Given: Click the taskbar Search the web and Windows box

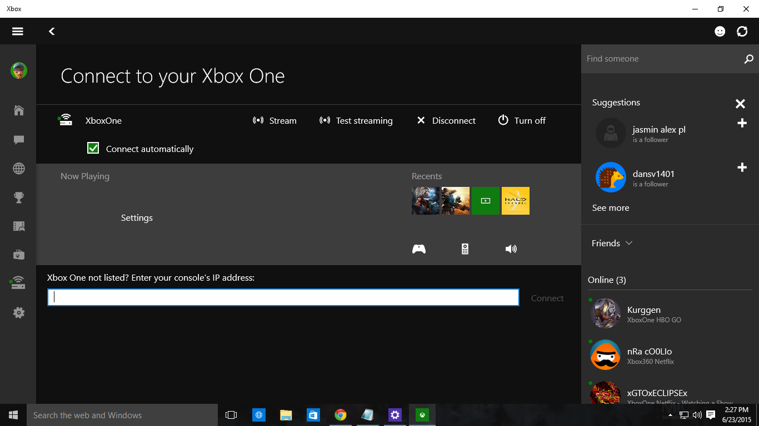Looking at the screenshot, I should pyautogui.click(x=122, y=415).
